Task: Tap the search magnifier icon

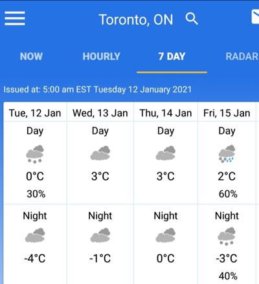Action: 192,19
